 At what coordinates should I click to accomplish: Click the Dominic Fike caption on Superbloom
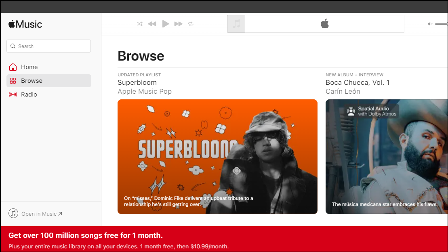(x=189, y=201)
